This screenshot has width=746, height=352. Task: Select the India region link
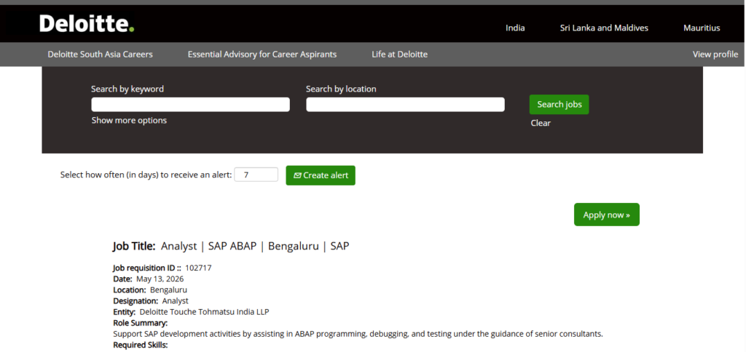point(515,28)
